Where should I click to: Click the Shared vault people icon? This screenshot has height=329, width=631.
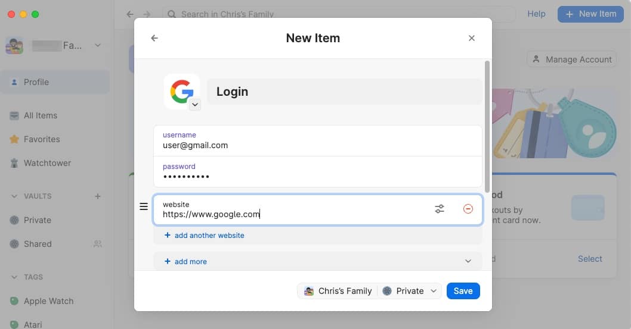pos(98,244)
